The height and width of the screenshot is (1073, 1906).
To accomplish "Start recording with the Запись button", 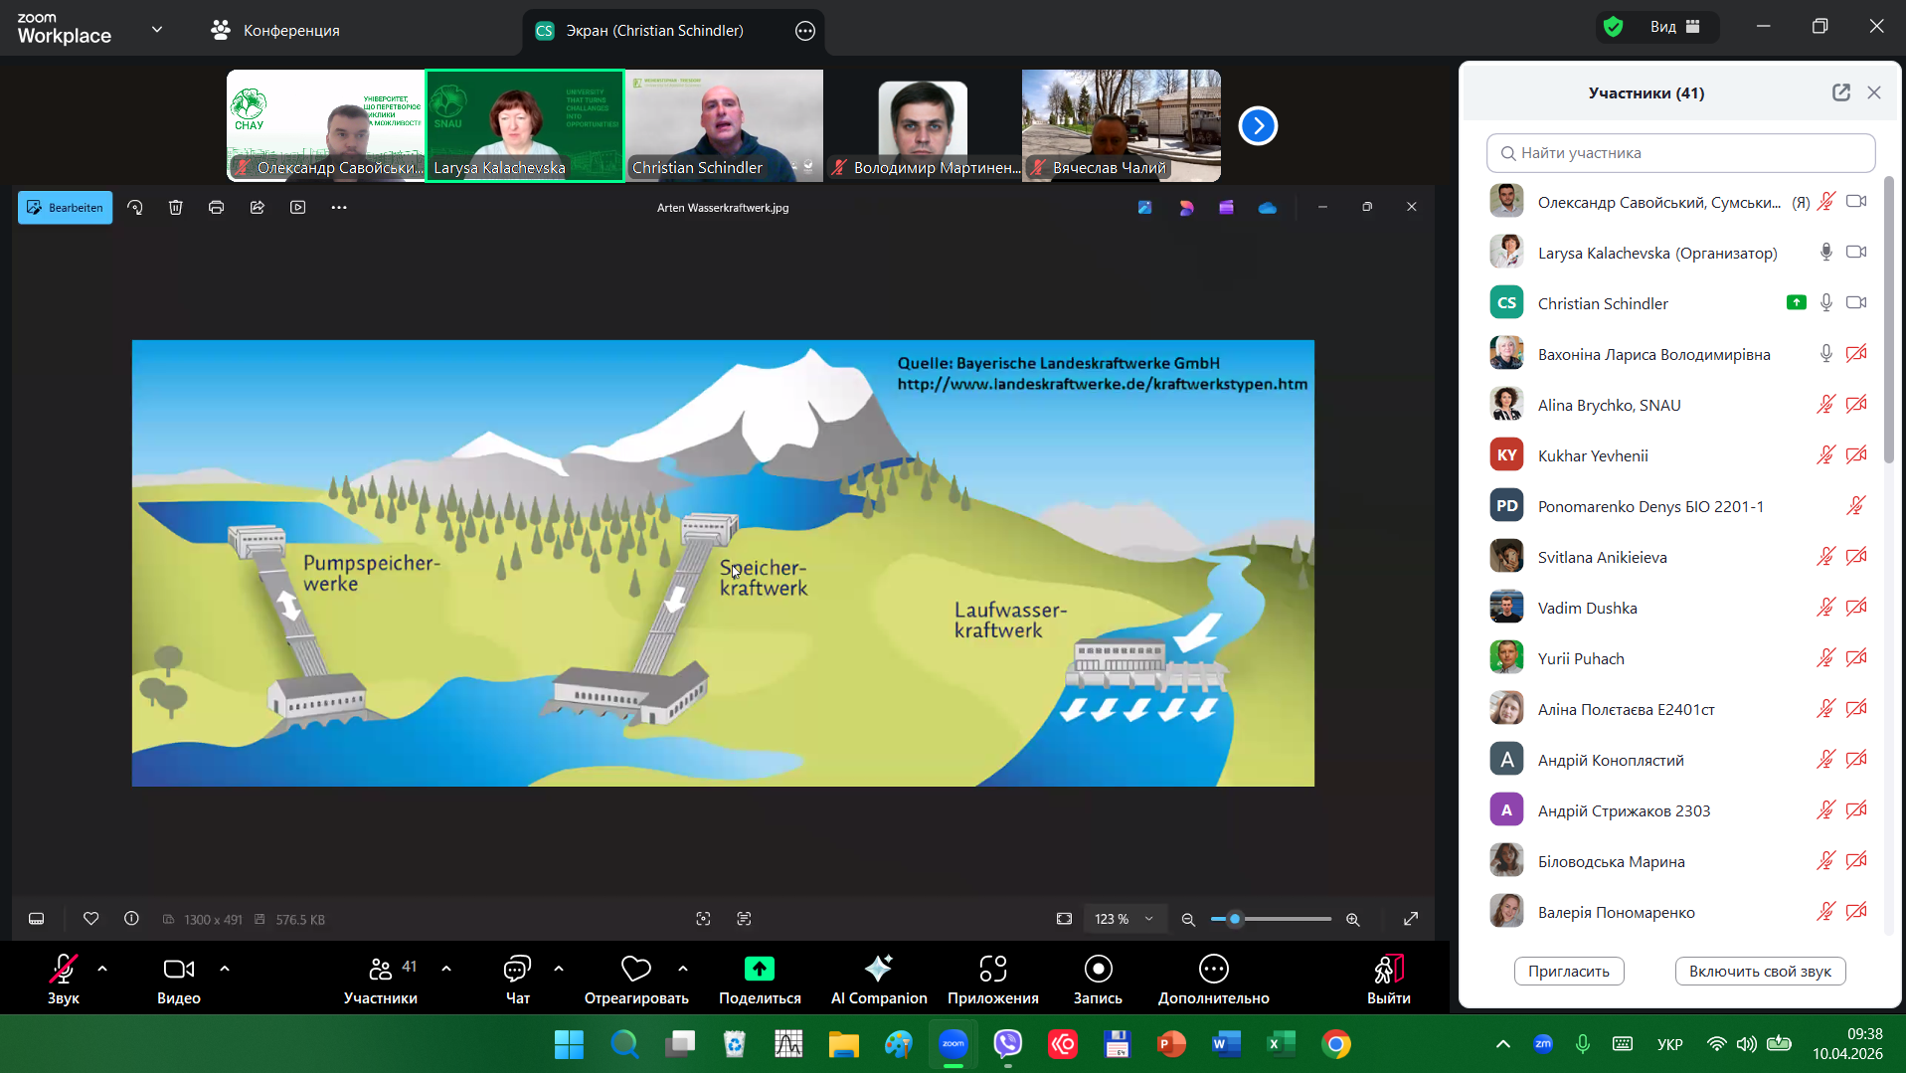I will [x=1098, y=970].
